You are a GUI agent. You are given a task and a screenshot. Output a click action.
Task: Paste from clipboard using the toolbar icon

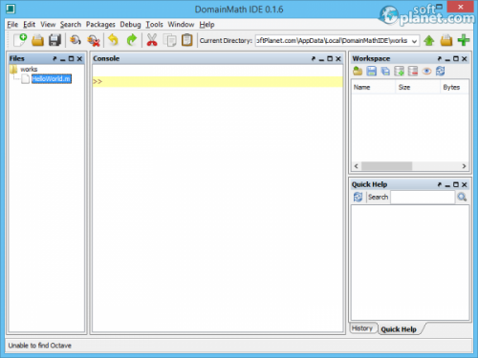pyautogui.click(x=187, y=40)
